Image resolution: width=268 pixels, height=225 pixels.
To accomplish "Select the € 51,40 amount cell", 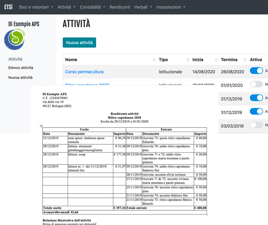I will point(120,148).
